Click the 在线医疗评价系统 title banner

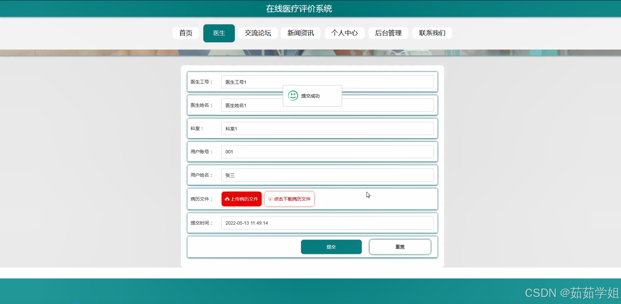coord(299,8)
